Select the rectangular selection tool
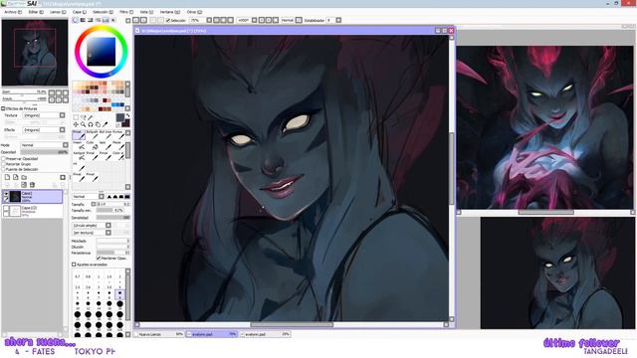The width and height of the screenshot is (637, 358). click(x=76, y=117)
